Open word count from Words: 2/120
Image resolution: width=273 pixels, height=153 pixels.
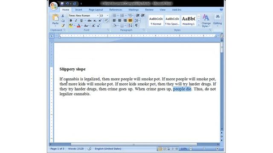tap(76, 149)
